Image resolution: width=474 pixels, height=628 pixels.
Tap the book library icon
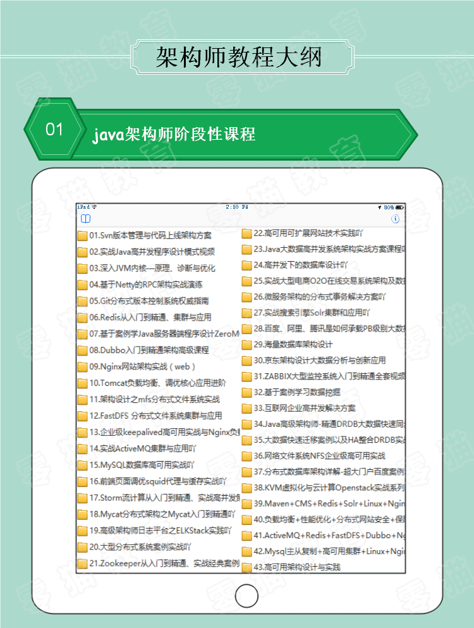(86, 219)
